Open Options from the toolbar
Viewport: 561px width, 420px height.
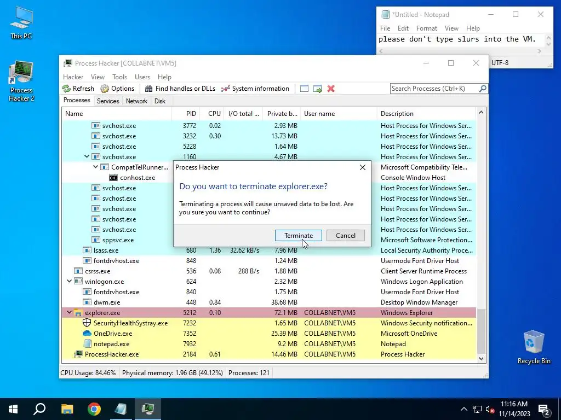click(x=117, y=89)
